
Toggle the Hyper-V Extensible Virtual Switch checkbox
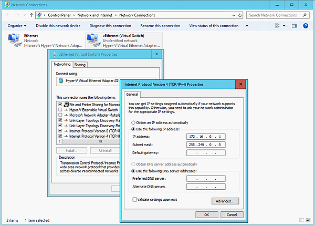click(61, 110)
